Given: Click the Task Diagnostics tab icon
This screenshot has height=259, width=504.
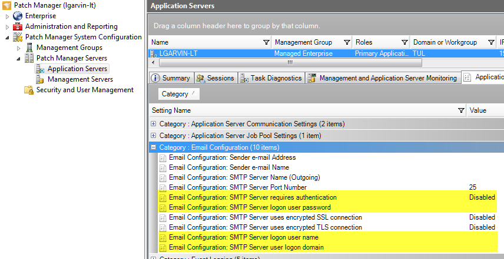Looking at the screenshot, I should (244, 78).
